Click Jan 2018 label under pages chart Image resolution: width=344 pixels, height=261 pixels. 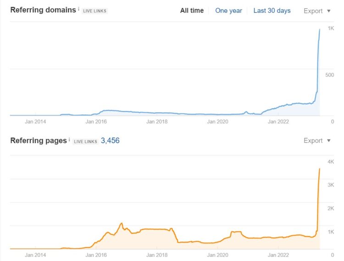(x=157, y=255)
